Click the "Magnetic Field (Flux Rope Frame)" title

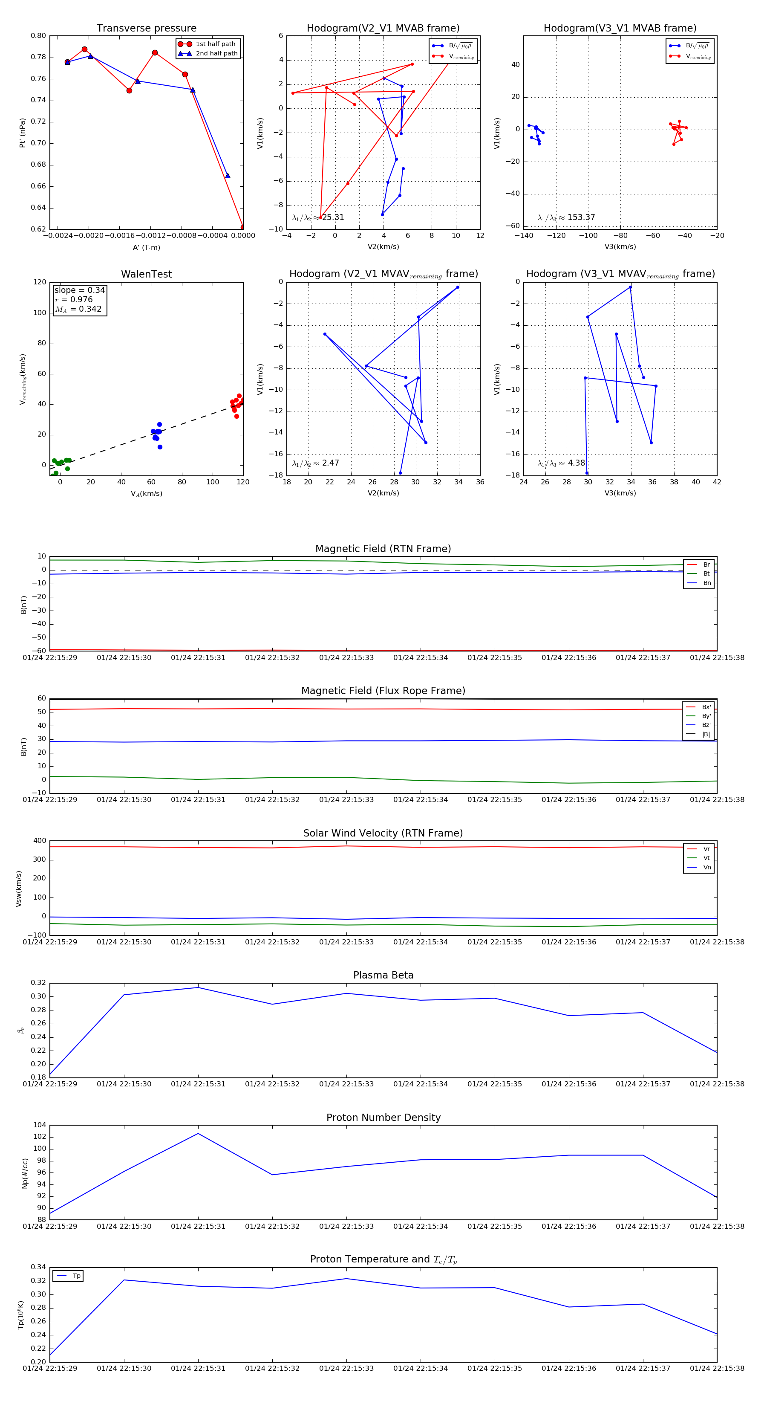(383, 691)
